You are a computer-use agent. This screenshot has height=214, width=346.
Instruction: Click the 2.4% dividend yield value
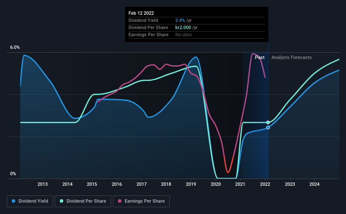coord(180,20)
